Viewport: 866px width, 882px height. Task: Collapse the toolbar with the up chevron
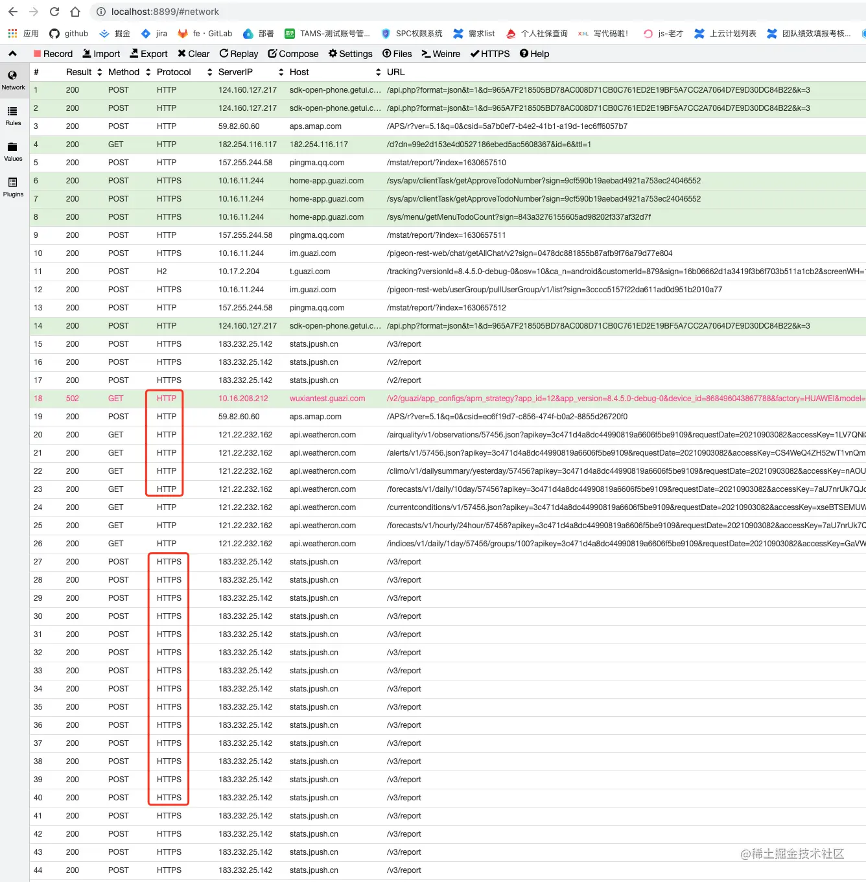tap(12, 54)
